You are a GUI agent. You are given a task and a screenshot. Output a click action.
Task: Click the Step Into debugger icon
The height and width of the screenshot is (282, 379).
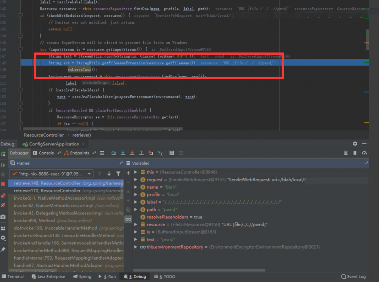coord(123,153)
